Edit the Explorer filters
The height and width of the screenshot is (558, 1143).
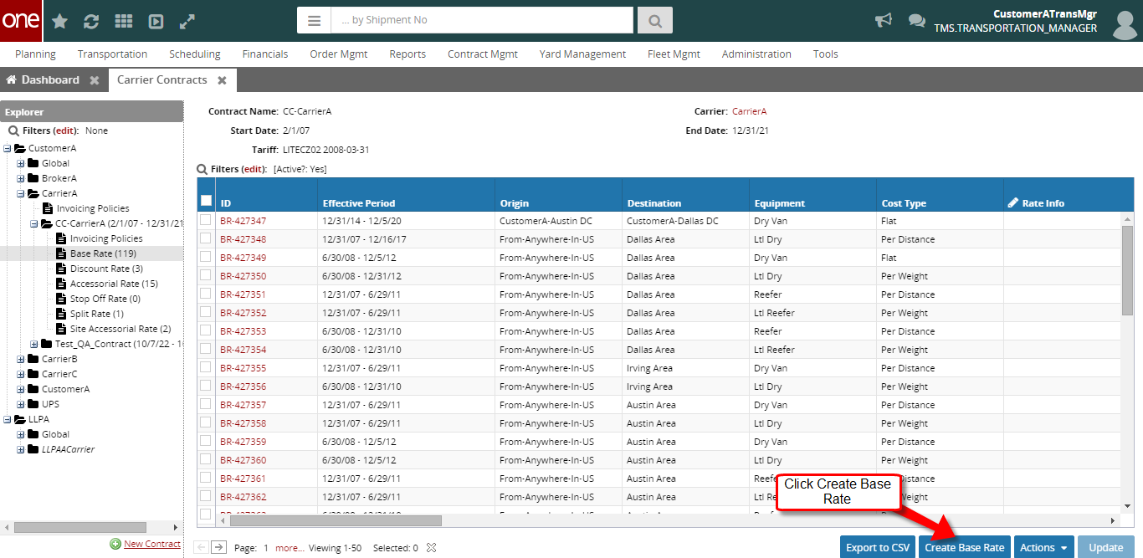[65, 131]
